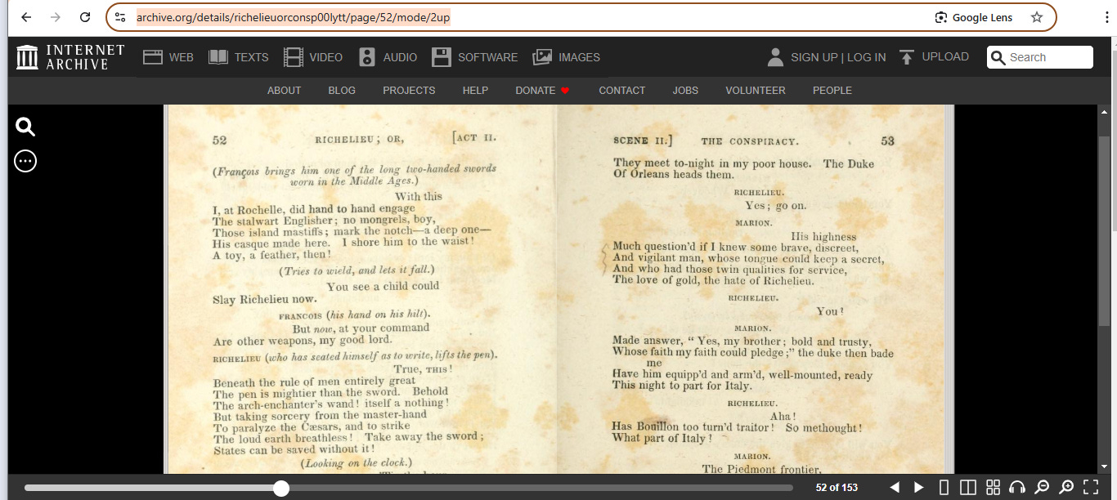Switch to thumbnail grid view

click(993, 488)
